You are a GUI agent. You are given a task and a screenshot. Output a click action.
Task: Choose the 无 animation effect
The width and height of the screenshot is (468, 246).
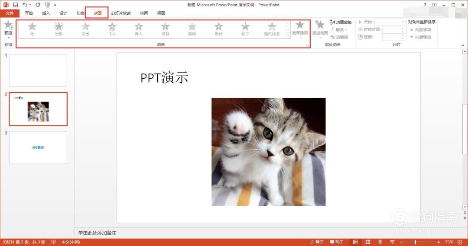[x=32, y=29]
